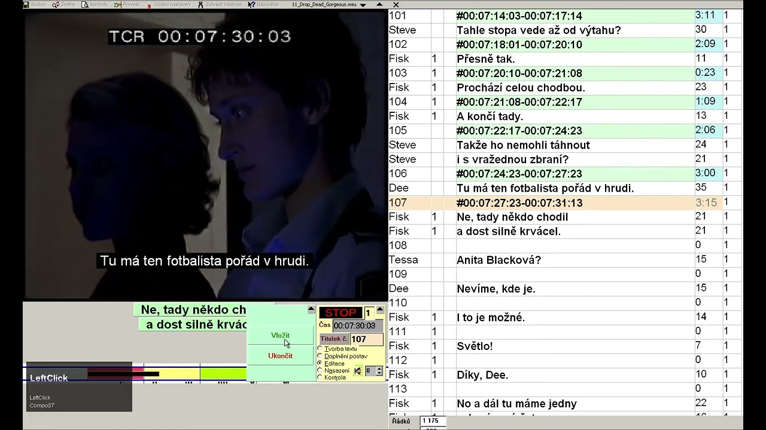Click the edit box text 'Ne, tady někdo ch'

pos(193,310)
